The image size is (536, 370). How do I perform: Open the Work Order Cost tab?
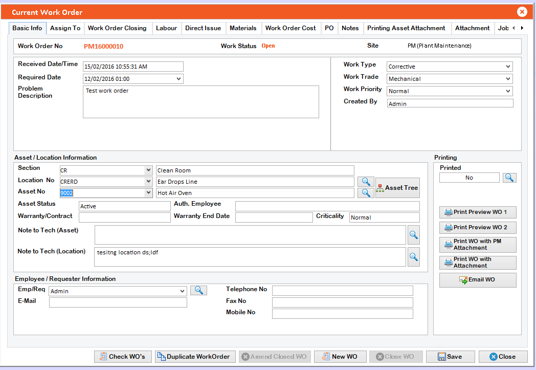tap(291, 28)
